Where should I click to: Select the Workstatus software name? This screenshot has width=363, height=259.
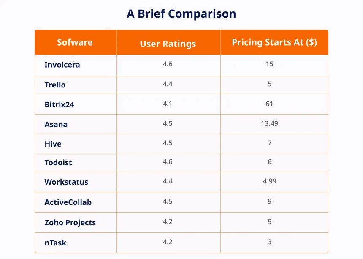[x=66, y=182]
